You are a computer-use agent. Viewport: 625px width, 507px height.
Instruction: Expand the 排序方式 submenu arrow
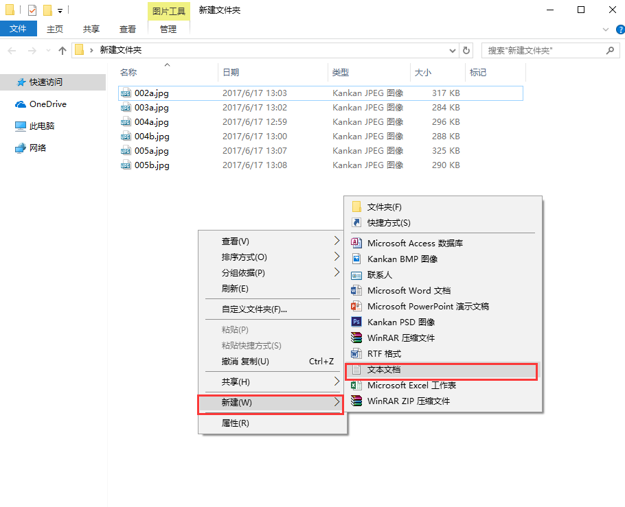point(336,256)
